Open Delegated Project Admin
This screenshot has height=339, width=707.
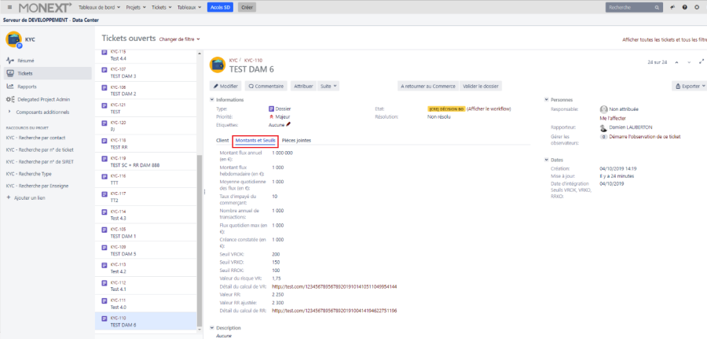43,99
